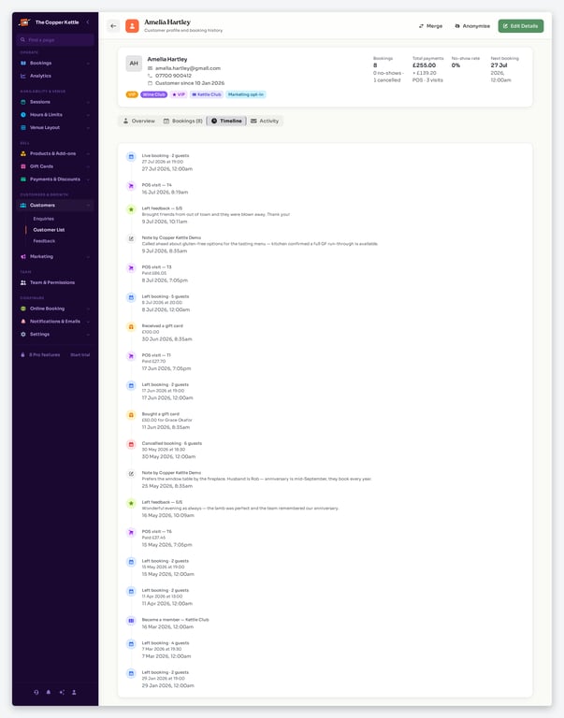Viewport: 564px width, 718px height.
Task: Click the Settings gear icon
Action: click(23, 335)
